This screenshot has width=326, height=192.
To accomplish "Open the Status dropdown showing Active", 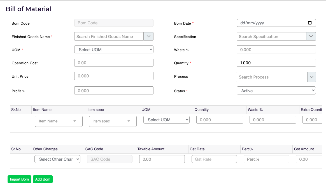I will [276, 91].
